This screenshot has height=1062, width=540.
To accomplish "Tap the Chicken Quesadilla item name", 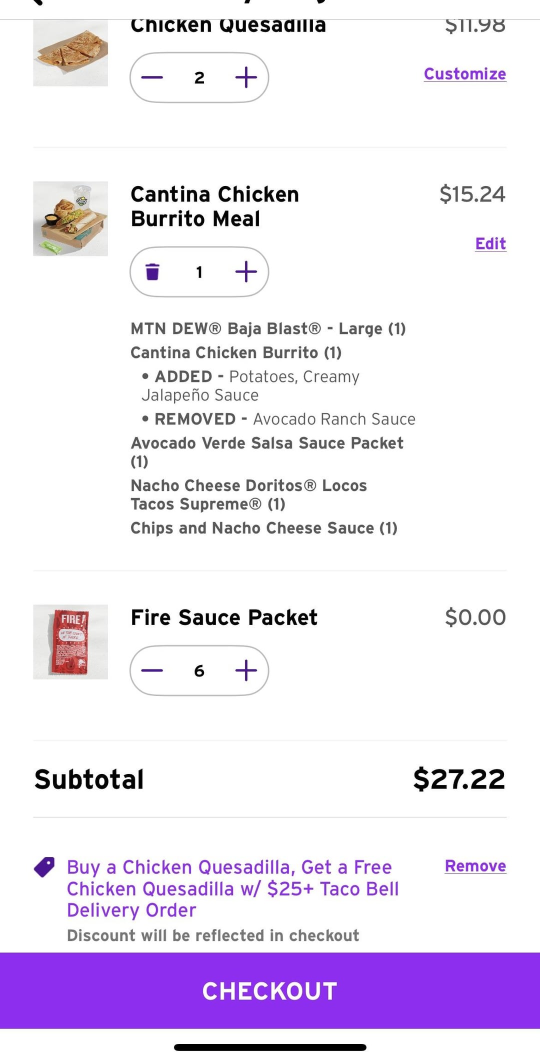I will (228, 26).
